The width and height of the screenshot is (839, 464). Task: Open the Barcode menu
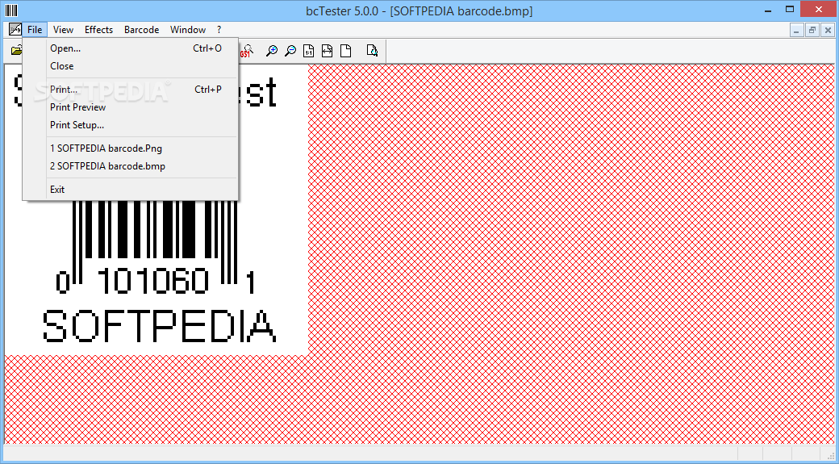pos(141,29)
